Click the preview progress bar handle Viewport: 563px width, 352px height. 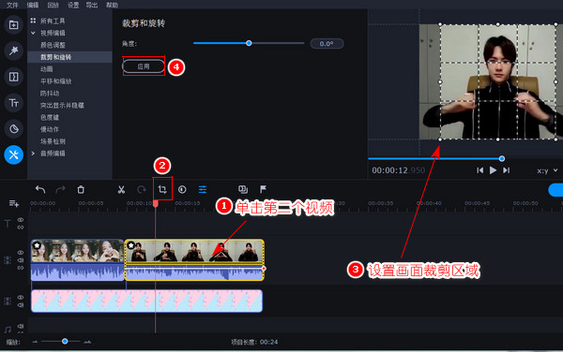coord(502,158)
